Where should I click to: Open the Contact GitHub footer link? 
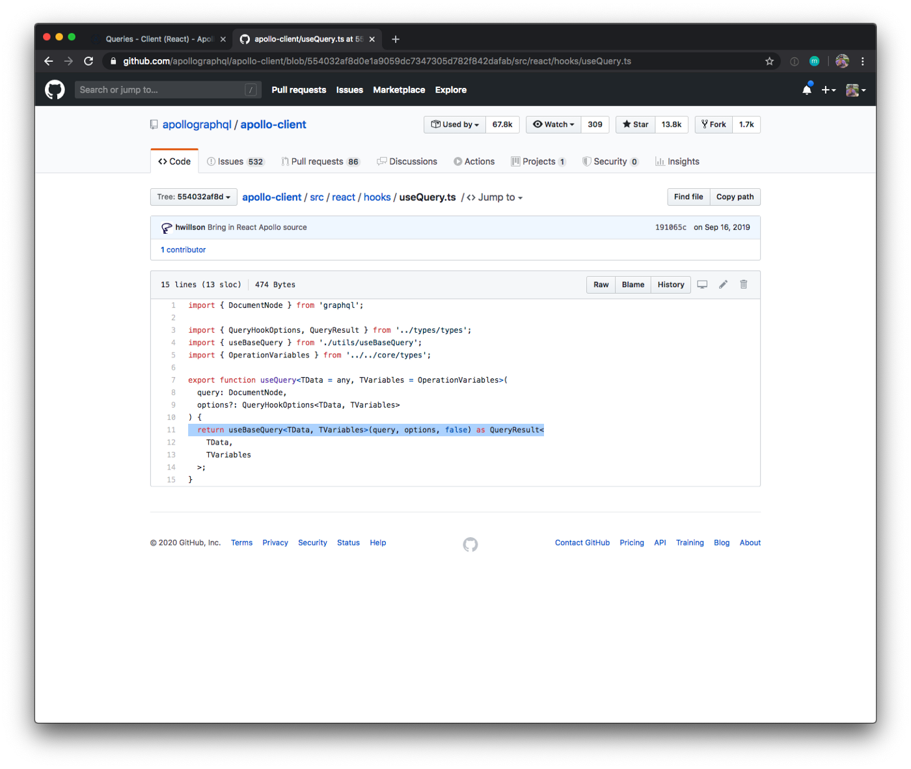582,542
